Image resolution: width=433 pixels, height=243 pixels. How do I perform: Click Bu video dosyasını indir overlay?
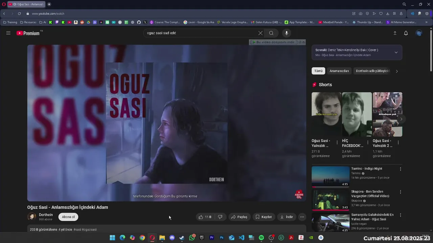point(274,42)
